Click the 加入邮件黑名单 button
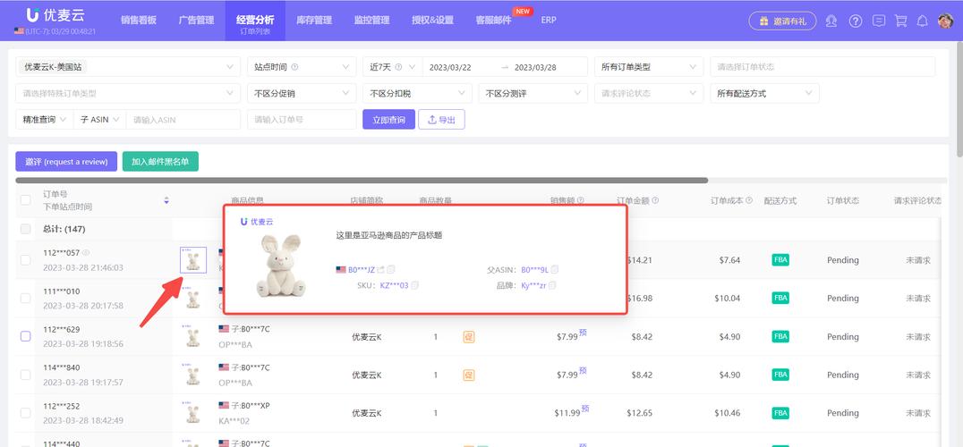Viewport: 963px width, 447px height. [160, 161]
